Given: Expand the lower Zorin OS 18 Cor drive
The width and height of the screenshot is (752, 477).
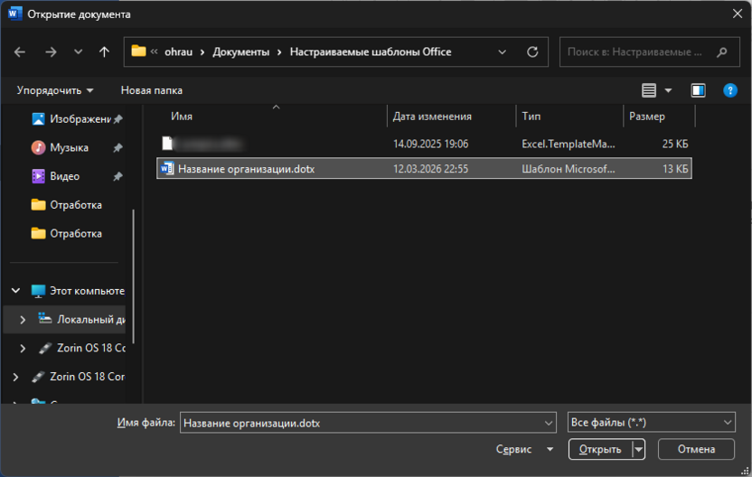Looking at the screenshot, I should click(x=16, y=377).
